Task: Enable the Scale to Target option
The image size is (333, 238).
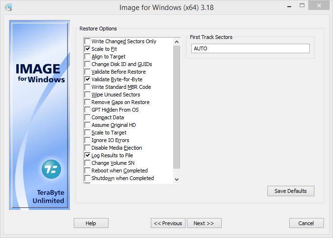Action: 87,133
